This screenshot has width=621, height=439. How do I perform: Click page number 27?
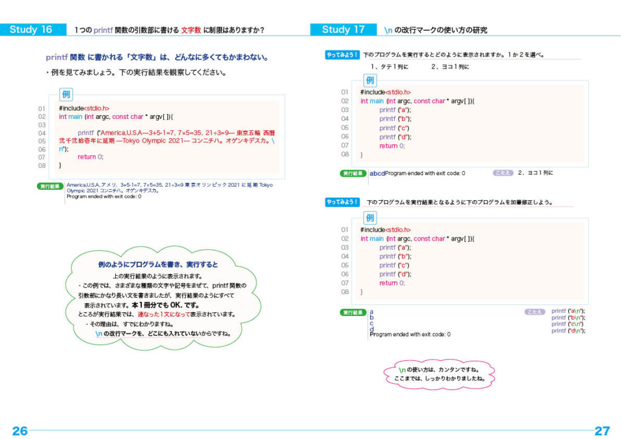602,431
